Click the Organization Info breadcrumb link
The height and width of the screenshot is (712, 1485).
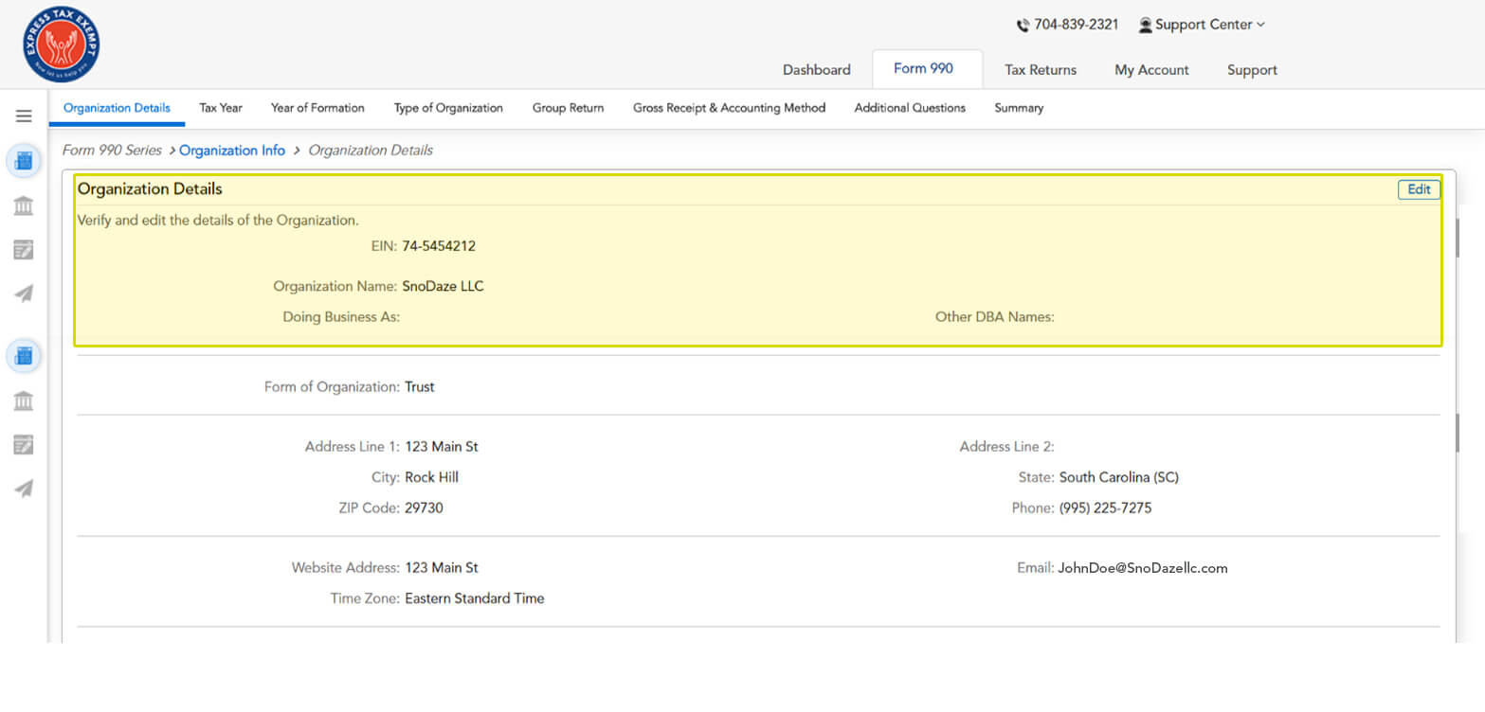(x=232, y=151)
